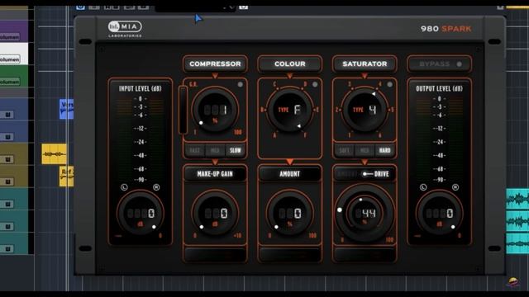This screenshot has height=297, width=529.
Task: Click the output level meter display
Action: tap(439, 139)
